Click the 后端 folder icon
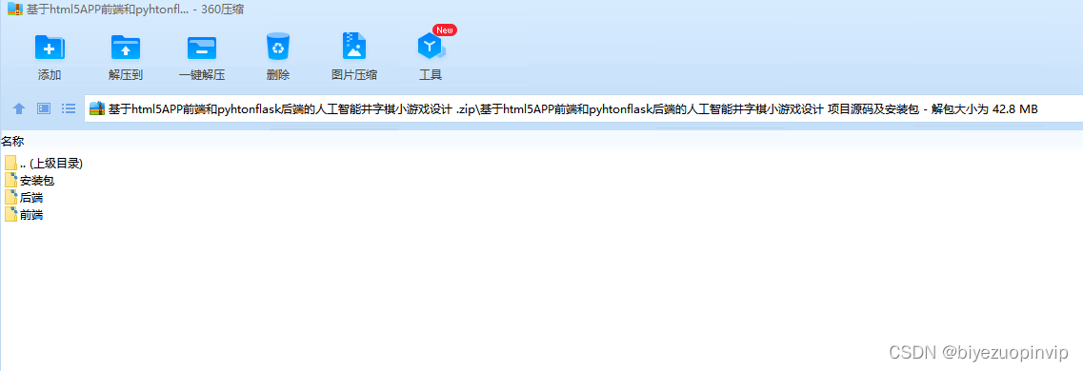Screen dimensions: 1083x371 [10, 197]
